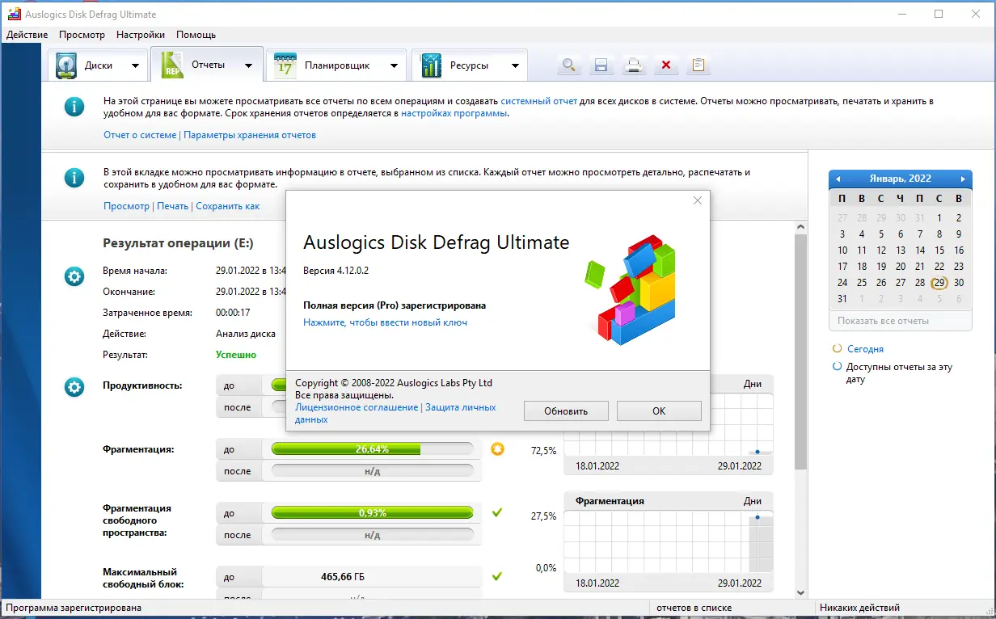Click the Сохранить как link
Image resolution: width=996 pixels, height=619 pixels.
[x=228, y=206]
